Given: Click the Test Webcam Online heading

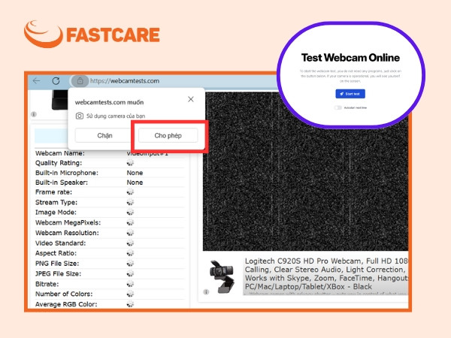Looking at the screenshot, I should pyautogui.click(x=350, y=58).
